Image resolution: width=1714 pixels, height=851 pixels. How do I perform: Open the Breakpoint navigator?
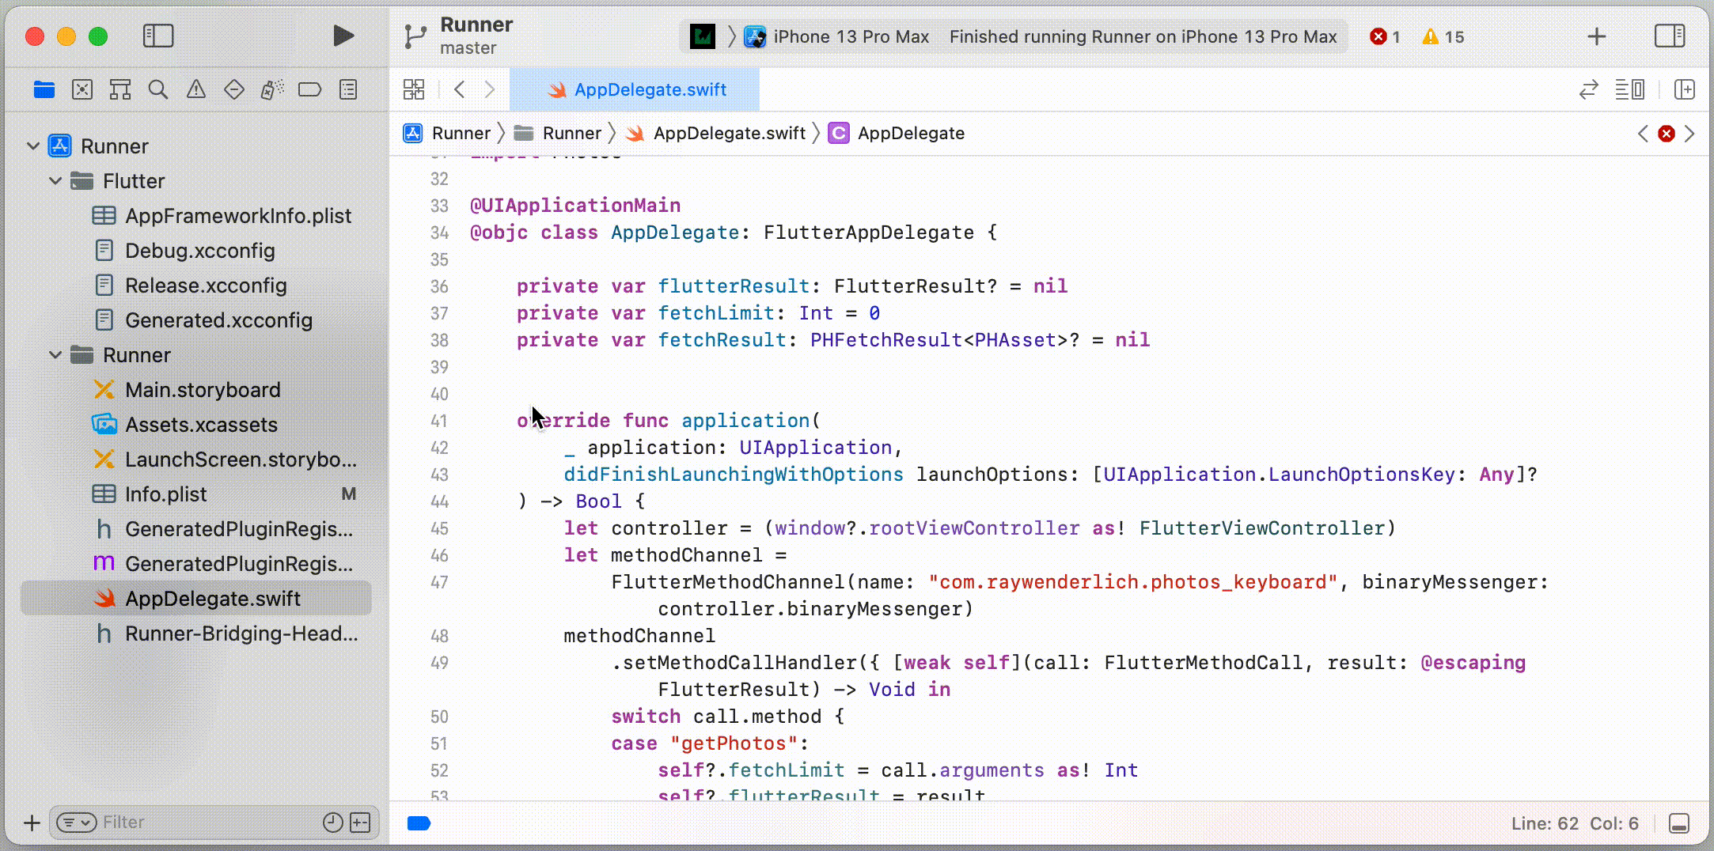coord(310,89)
